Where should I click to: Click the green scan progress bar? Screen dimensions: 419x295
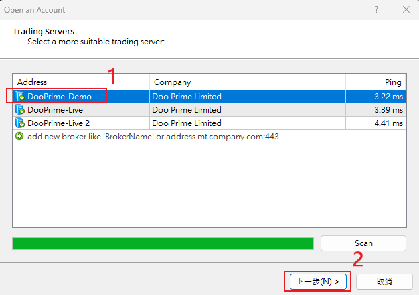pos(163,243)
